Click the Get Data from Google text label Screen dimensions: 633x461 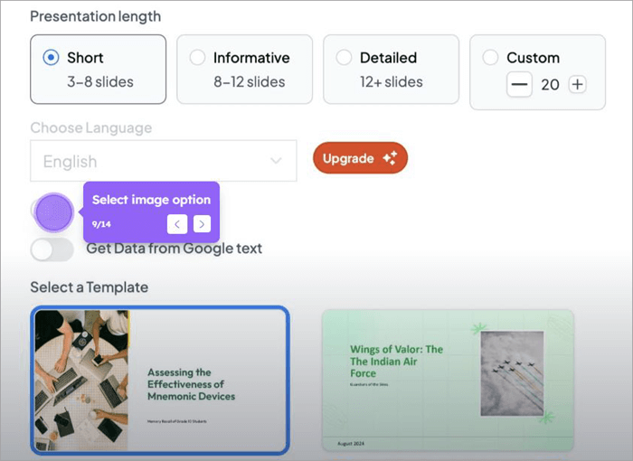pyautogui.click(x=174, y=249)
